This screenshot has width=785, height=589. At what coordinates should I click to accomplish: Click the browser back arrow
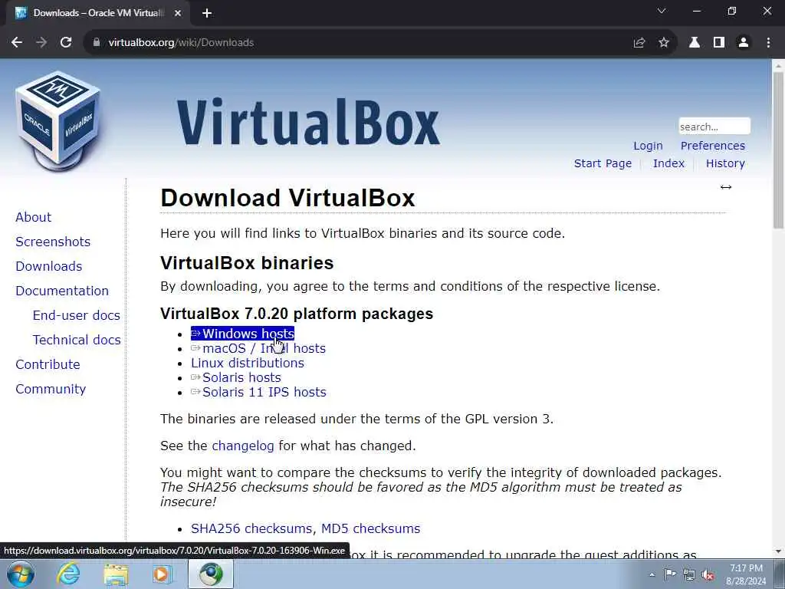click(17, 43)
